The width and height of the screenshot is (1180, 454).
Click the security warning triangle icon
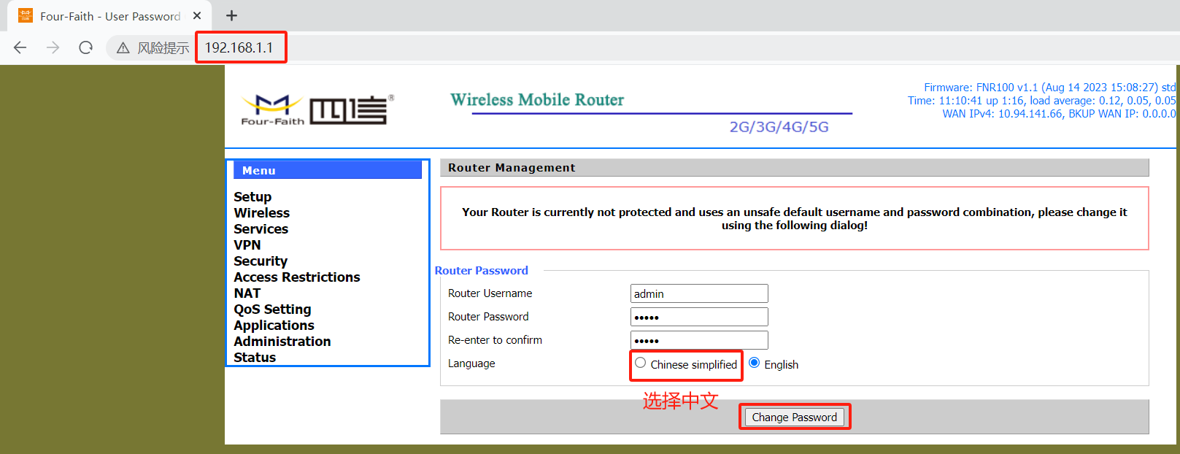pos(123,48)
